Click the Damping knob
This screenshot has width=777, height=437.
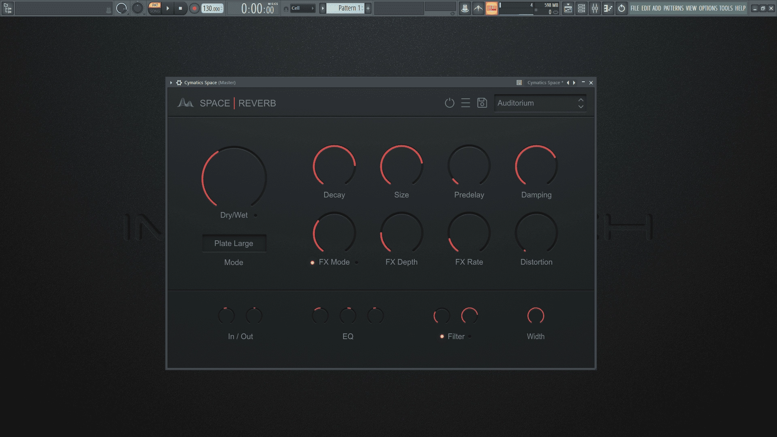(x=536, y=166)
